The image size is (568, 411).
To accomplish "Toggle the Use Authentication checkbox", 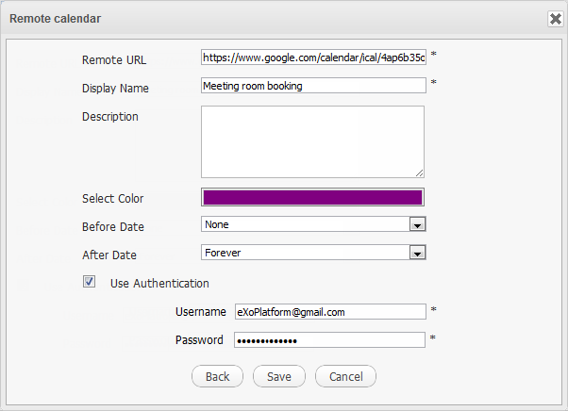I will (x=90, y=281).
